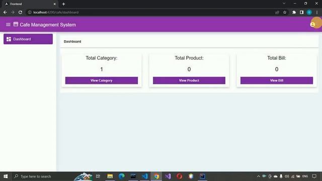Viewport: 322px width, 181px height.
Task: Switch to Chrome on the taskbar
Action: pos(156,176)
